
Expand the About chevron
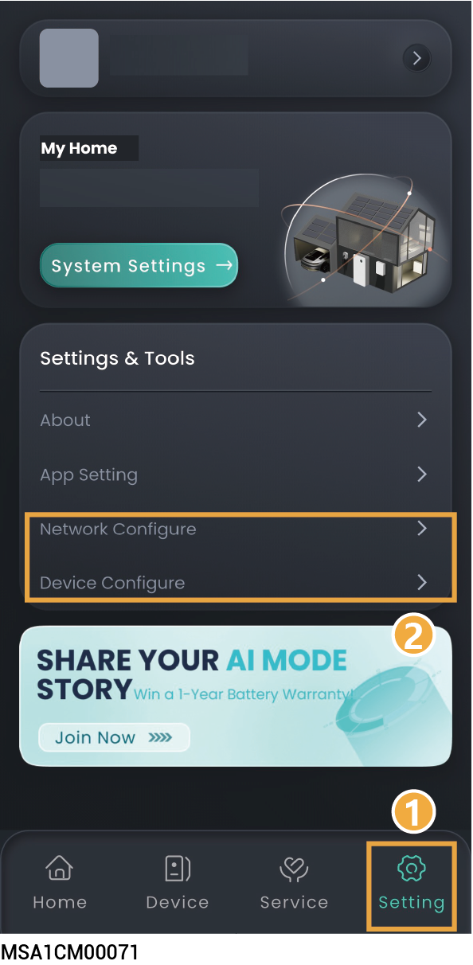[x=422, y=420]
